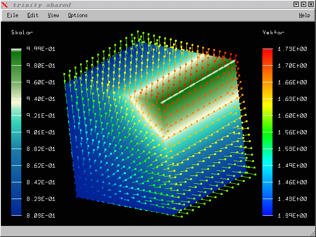
Task: Open the Options menu
Action: click(x=78, y=16)
